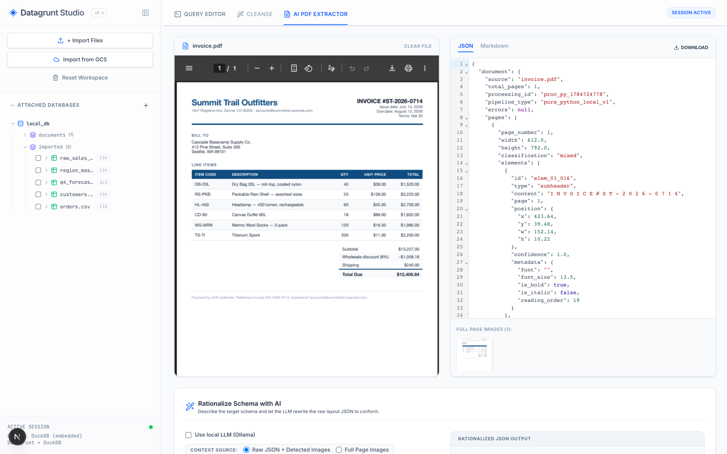Click the v0.4 version badge
Viewport: 727px width, 454px height.
point(99,13)
